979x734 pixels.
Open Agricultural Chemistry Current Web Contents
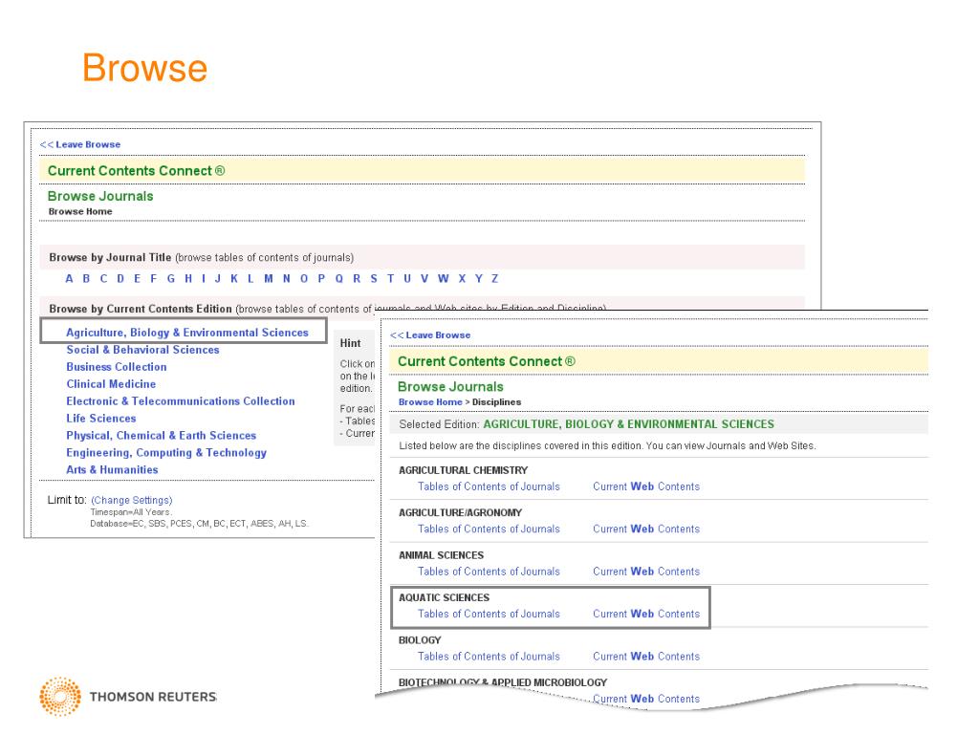pyautogui.click(x=646, y=486)
